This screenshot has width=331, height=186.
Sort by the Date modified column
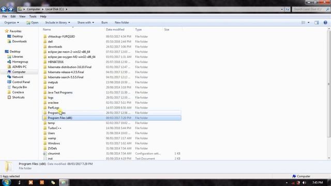pyautogui.click(x=115, y=29)
